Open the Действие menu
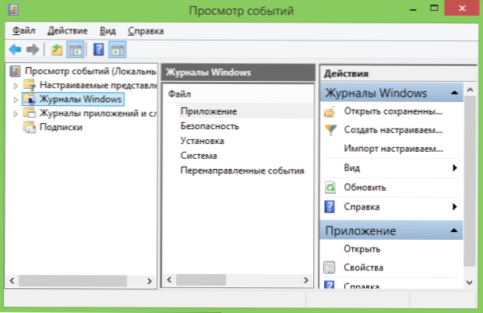The image size is (483, 313). click(68, 31)
